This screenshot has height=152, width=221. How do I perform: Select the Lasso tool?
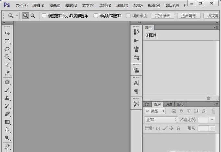(x=7, y=49)
